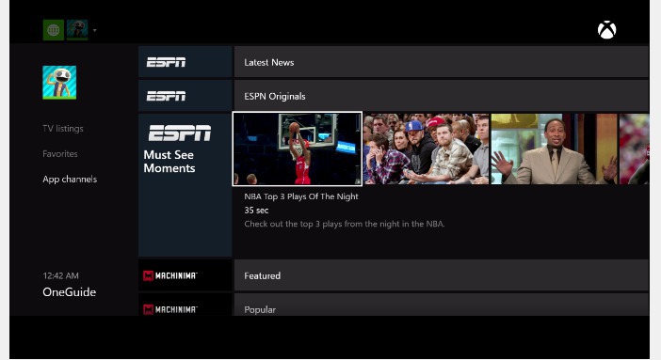661x360 pixels.
Task: Expand the Latest News row
Action: click(441, 62)
